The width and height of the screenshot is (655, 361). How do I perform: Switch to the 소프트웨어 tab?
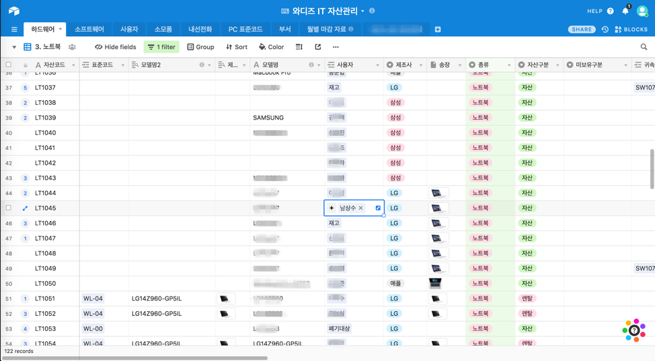pyautogui.click(x=89, y=30)
